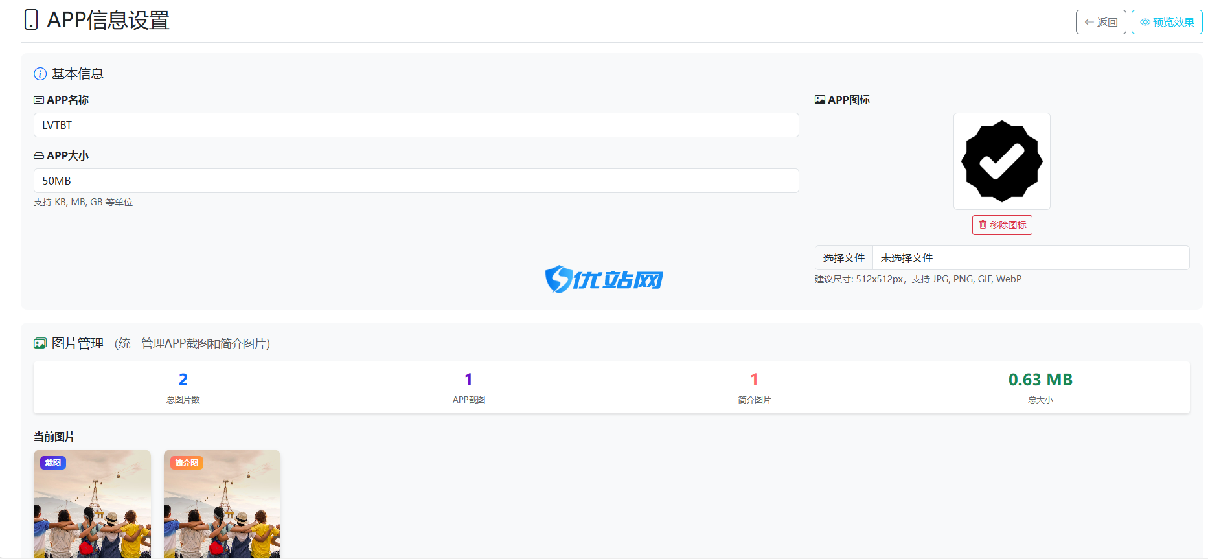Click the phone icon beside APP信息设置
The image size is (1208, 559).
(x=31, y=20)
